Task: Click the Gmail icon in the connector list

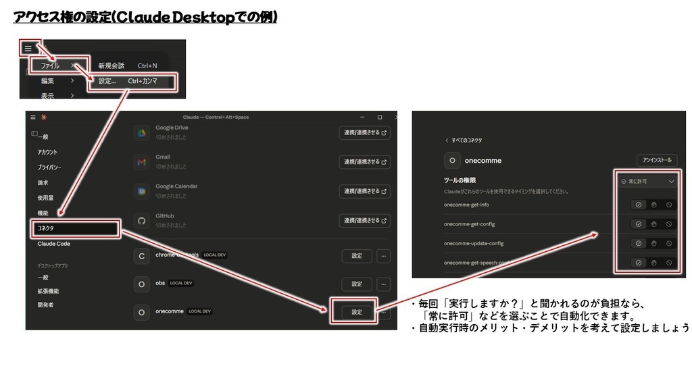Action: tap(142, 161)
